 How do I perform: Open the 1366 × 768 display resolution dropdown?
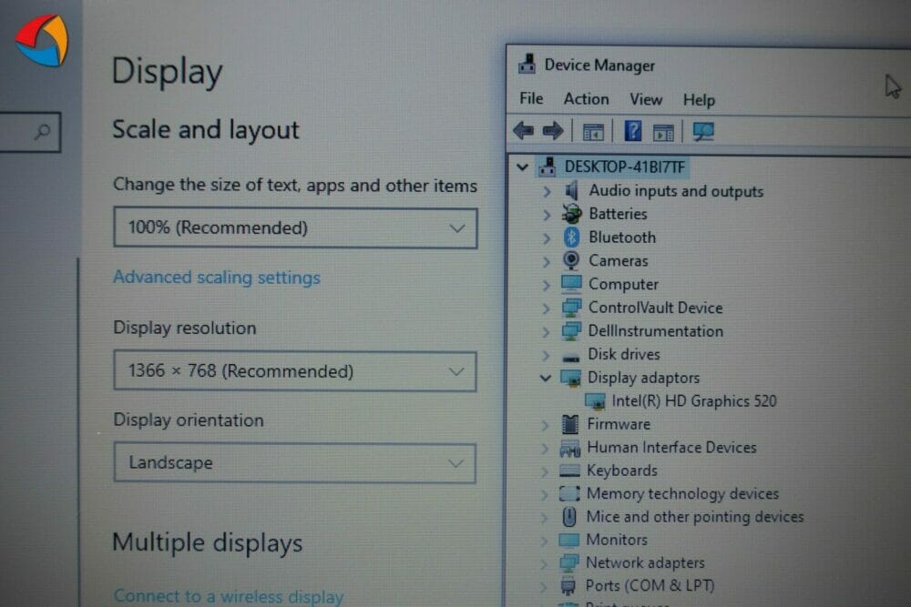point(295,370)
